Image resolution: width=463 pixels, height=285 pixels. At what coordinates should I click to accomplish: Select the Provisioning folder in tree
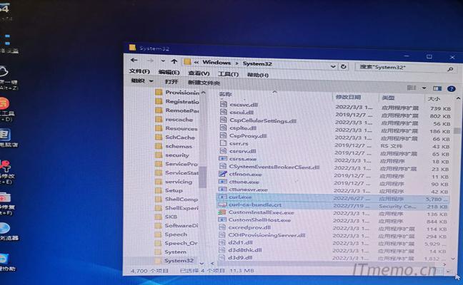177,93
